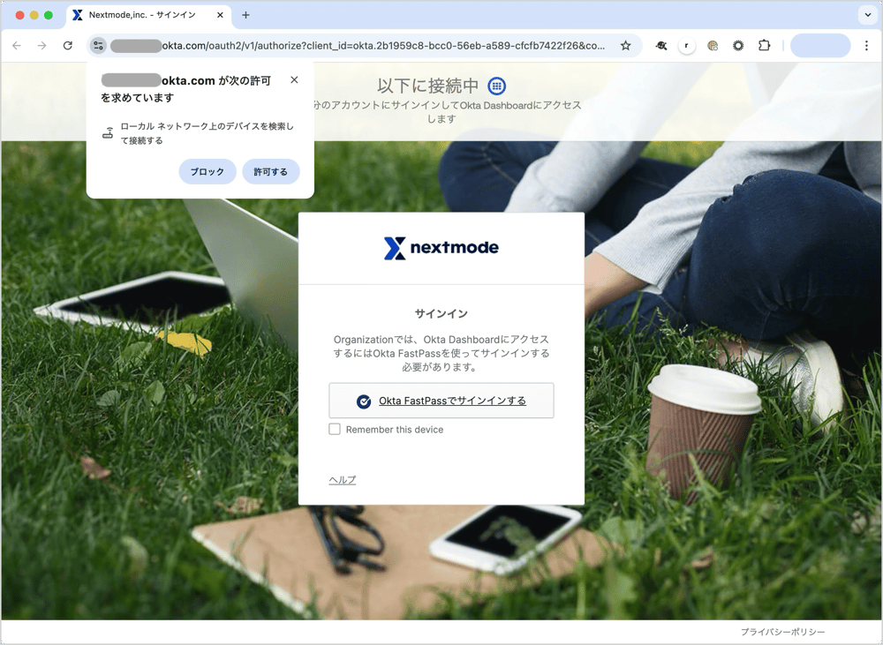The width and height of the screenshot is (883, 645).
Task: Open the ヘルプ link
Action: [343, 480]
